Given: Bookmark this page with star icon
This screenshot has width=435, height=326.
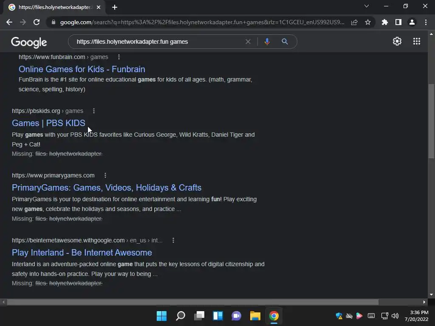Looking at the screenshot, I should pos(368,22).
